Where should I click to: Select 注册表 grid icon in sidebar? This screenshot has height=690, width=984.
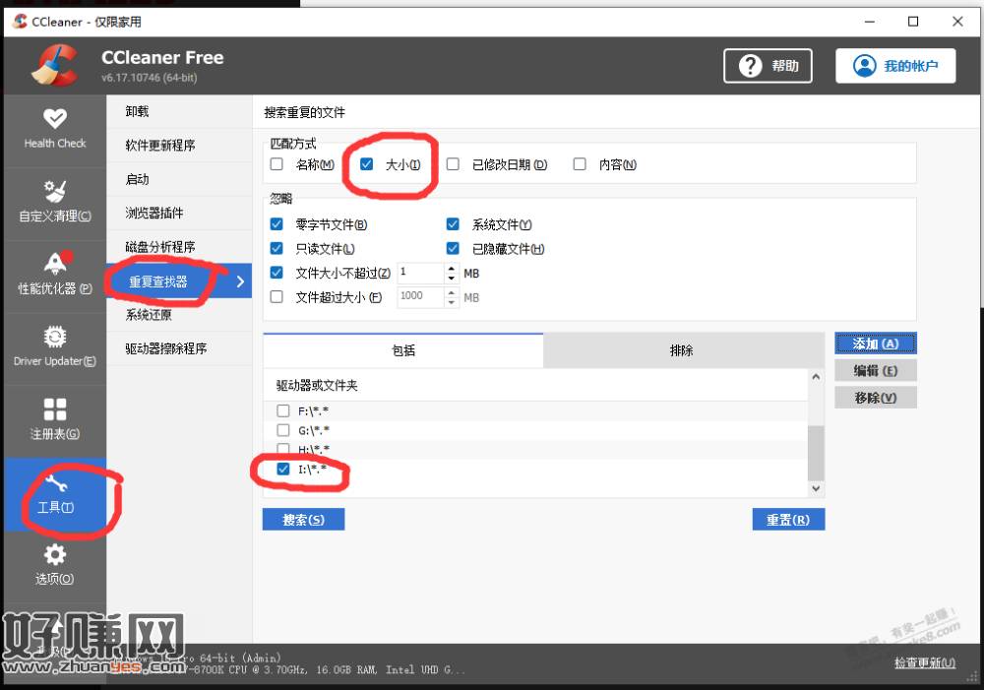(x=55, y=409)
